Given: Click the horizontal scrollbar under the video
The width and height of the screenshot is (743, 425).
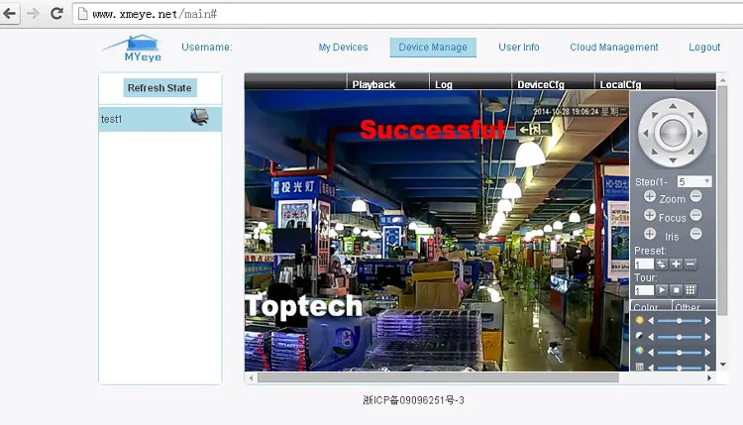Looking at the screenshot, I should point(438,377).
